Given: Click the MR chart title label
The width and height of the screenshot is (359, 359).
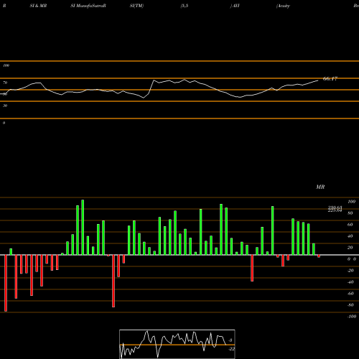Looking at the screenshot, I should pyautogui.click(x=320, y=187).
